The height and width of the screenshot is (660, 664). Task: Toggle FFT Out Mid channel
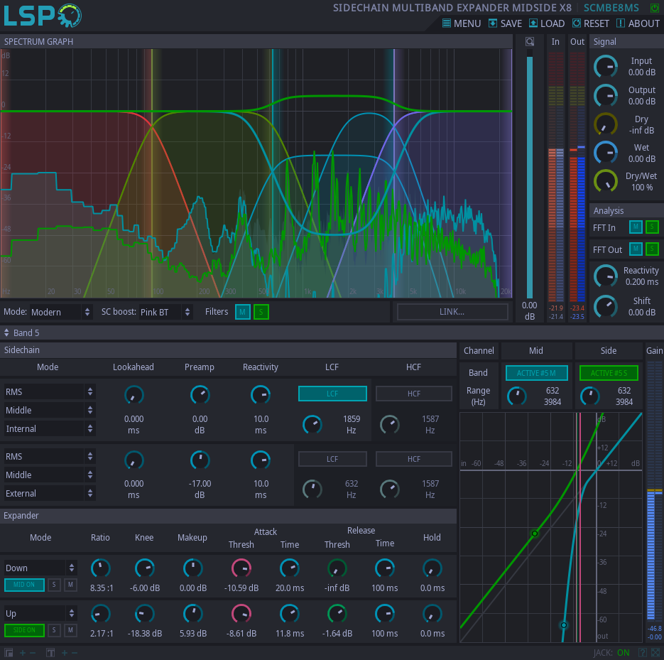[636, 249]
